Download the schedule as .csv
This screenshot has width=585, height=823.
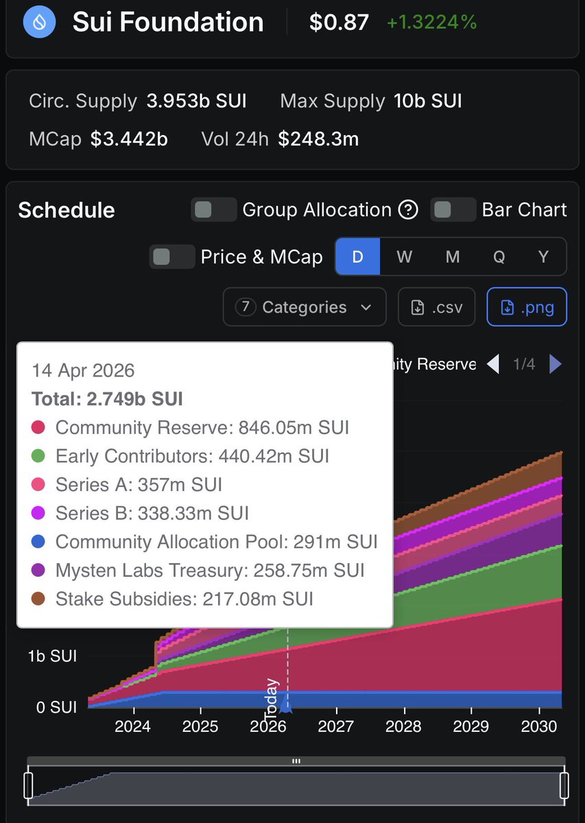[436, 307]
